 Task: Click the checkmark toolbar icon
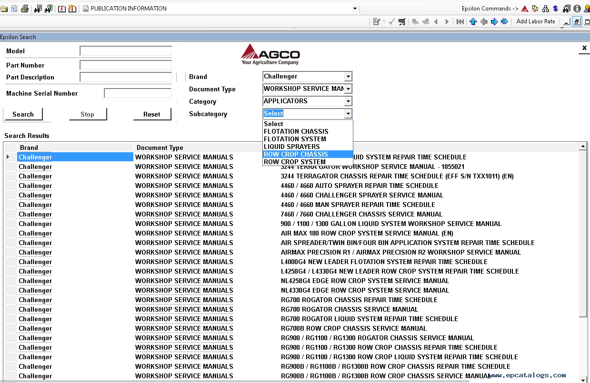tap(392, 21)
